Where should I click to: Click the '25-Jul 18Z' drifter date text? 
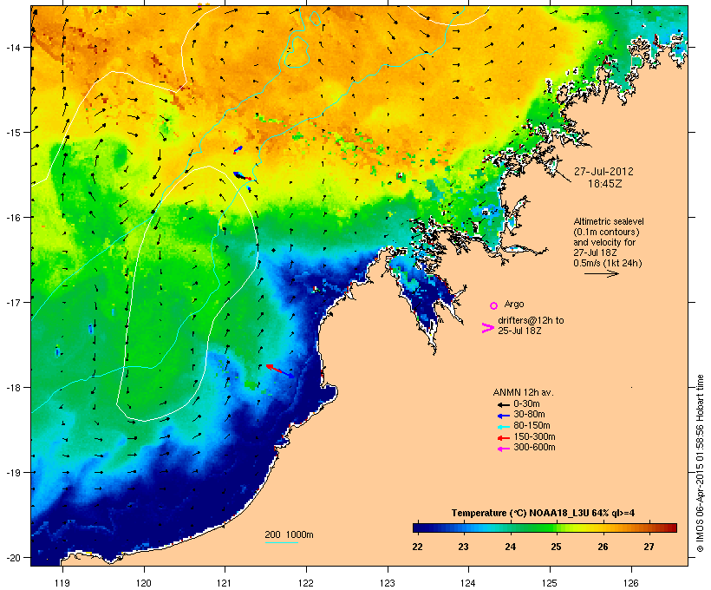tap(519, 331)
